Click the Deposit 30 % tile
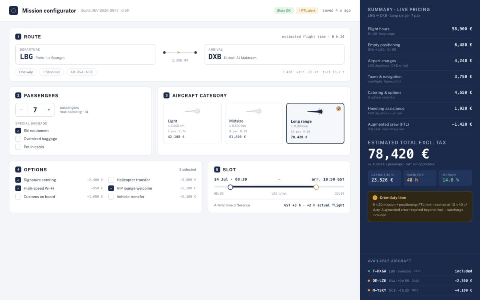Screen dimensions: 480x300 pyautogui.click(x=384, y=178)
